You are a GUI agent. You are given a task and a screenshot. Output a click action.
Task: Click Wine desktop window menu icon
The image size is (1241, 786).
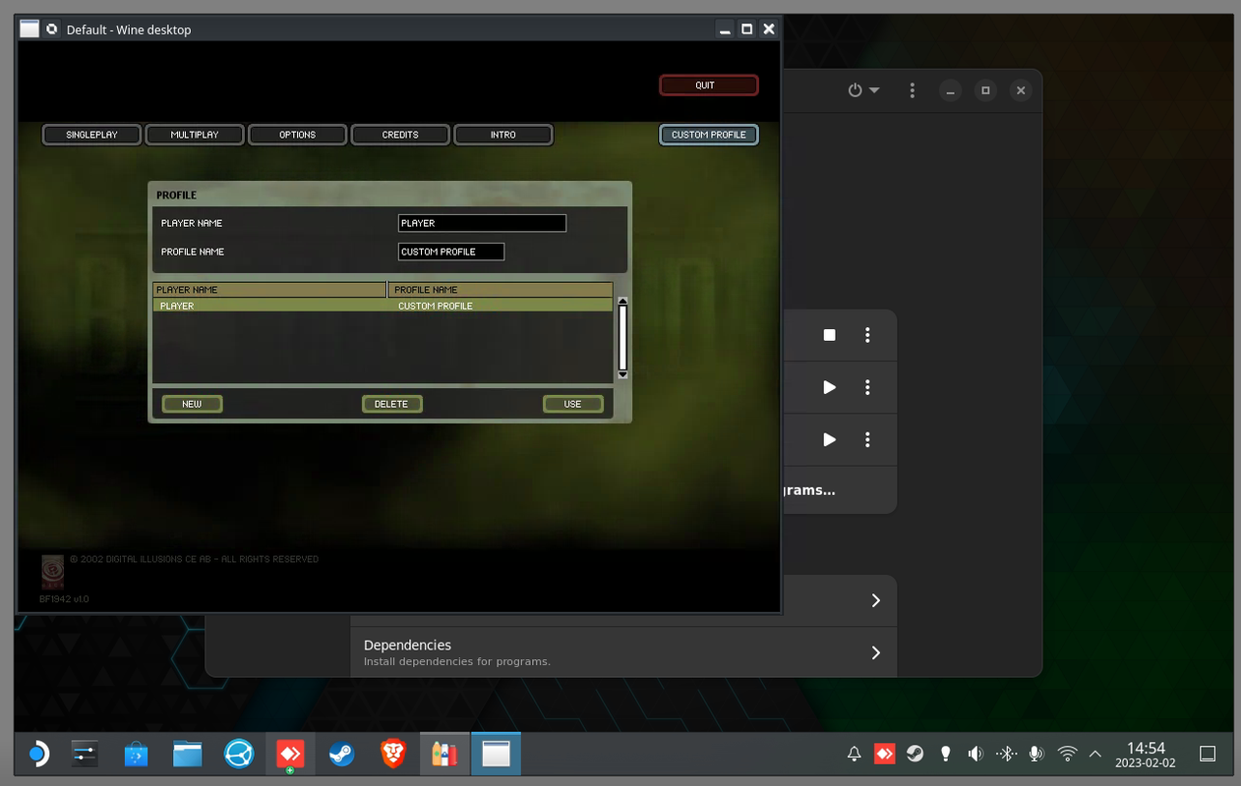[30, 29]
